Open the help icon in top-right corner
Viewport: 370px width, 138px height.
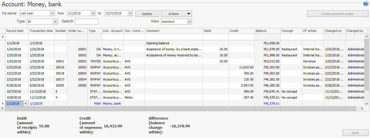(x=366, y=4)
